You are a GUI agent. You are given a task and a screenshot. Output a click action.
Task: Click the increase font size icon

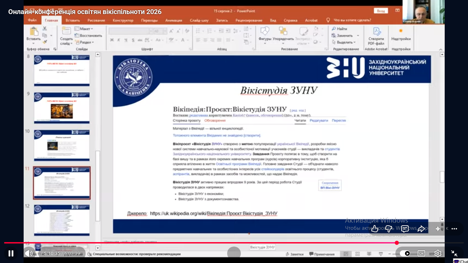(172, 31)
